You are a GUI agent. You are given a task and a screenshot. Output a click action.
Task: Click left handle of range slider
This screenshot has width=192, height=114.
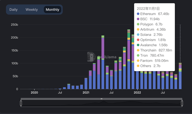pyautogui.click(x=21, y=103)
